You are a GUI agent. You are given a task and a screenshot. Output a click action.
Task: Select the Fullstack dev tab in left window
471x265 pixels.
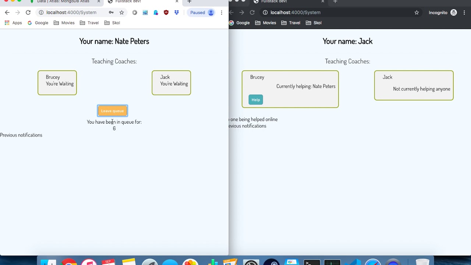(142, 2)
